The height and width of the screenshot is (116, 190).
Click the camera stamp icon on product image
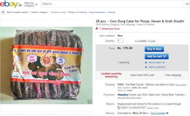coord(90,102)
